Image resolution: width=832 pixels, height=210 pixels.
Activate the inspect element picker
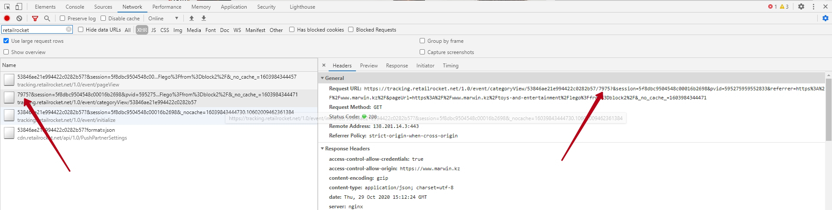click(7, 6)
